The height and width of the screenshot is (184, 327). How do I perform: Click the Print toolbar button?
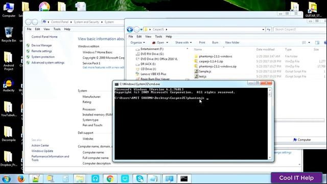pyautogui.click(x=202, y=42)
